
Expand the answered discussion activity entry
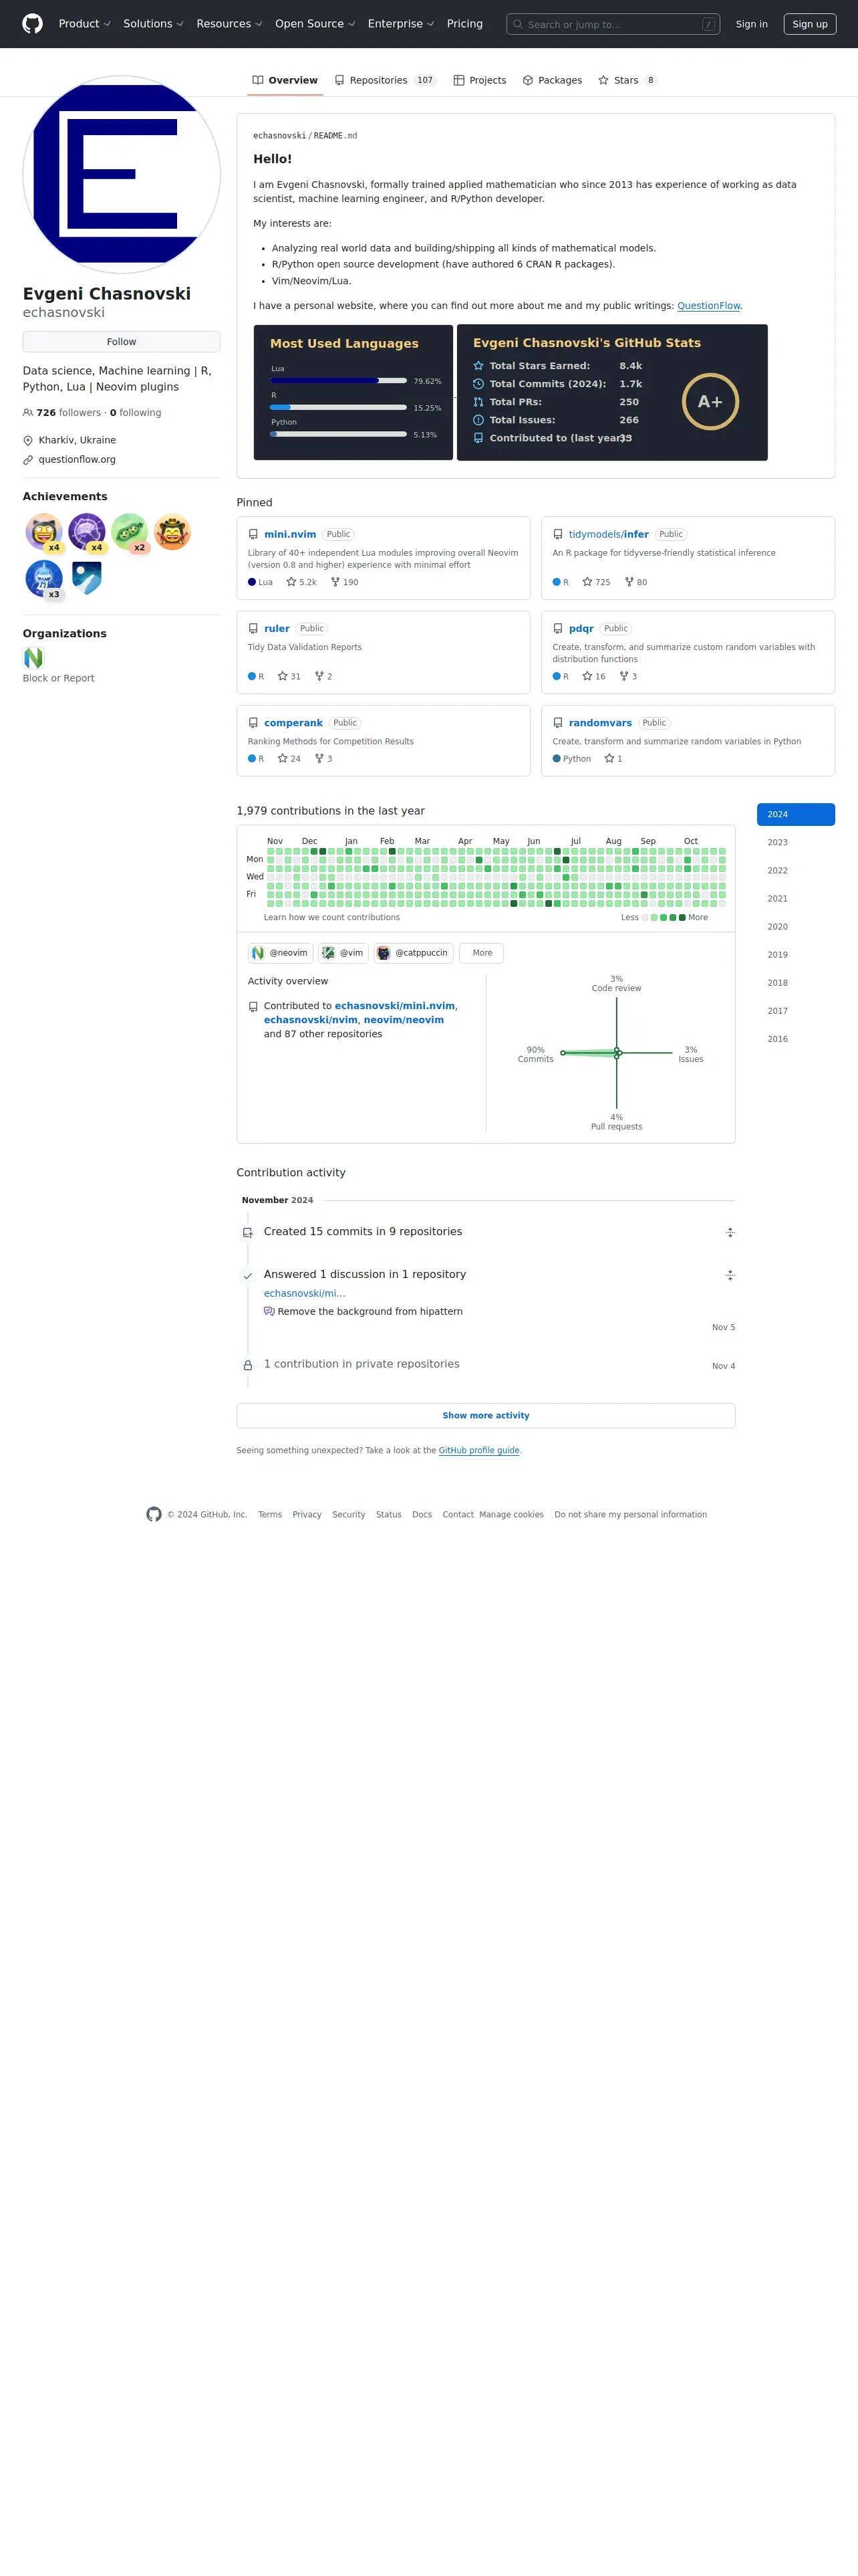tap(730, 1275)
